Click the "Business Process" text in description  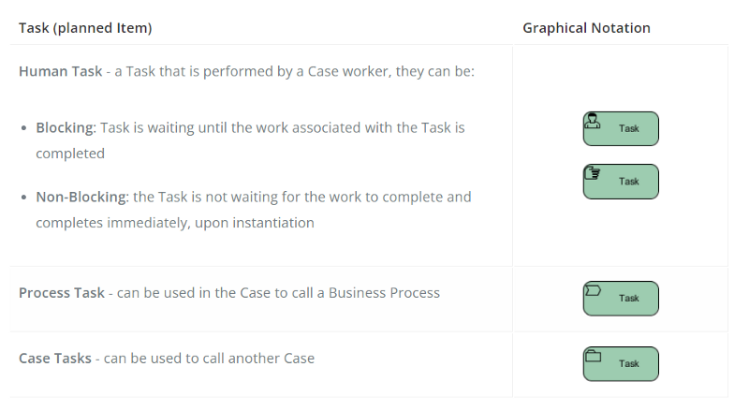384,293
